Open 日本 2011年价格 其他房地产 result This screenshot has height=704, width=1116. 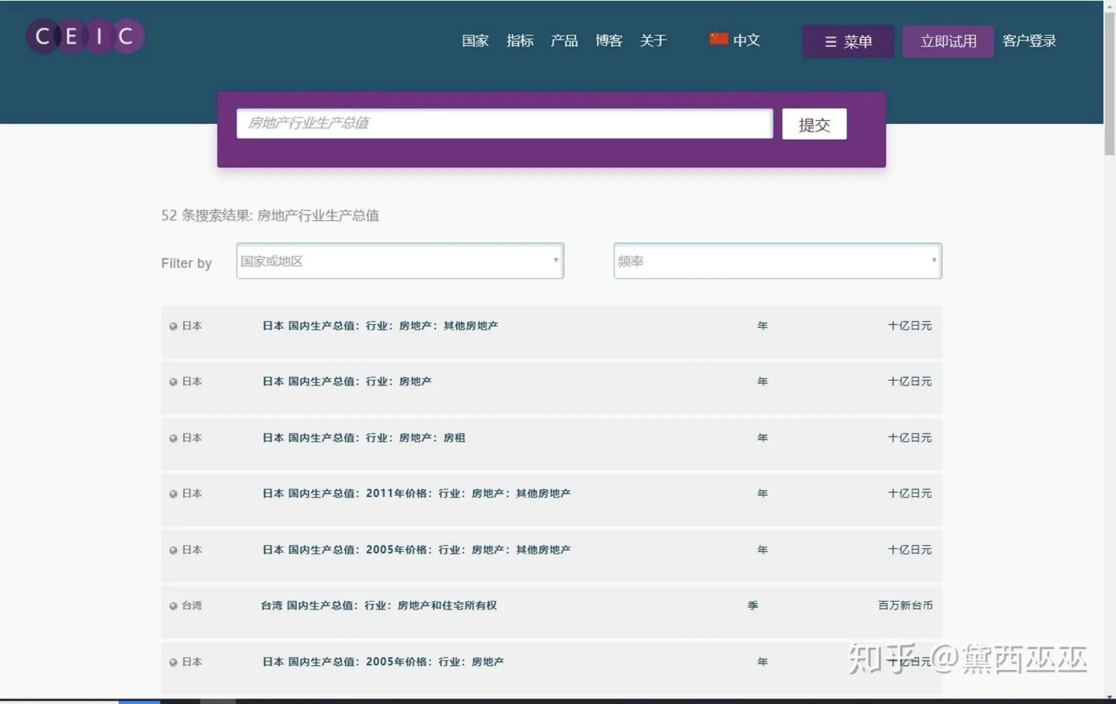point(416,493)
